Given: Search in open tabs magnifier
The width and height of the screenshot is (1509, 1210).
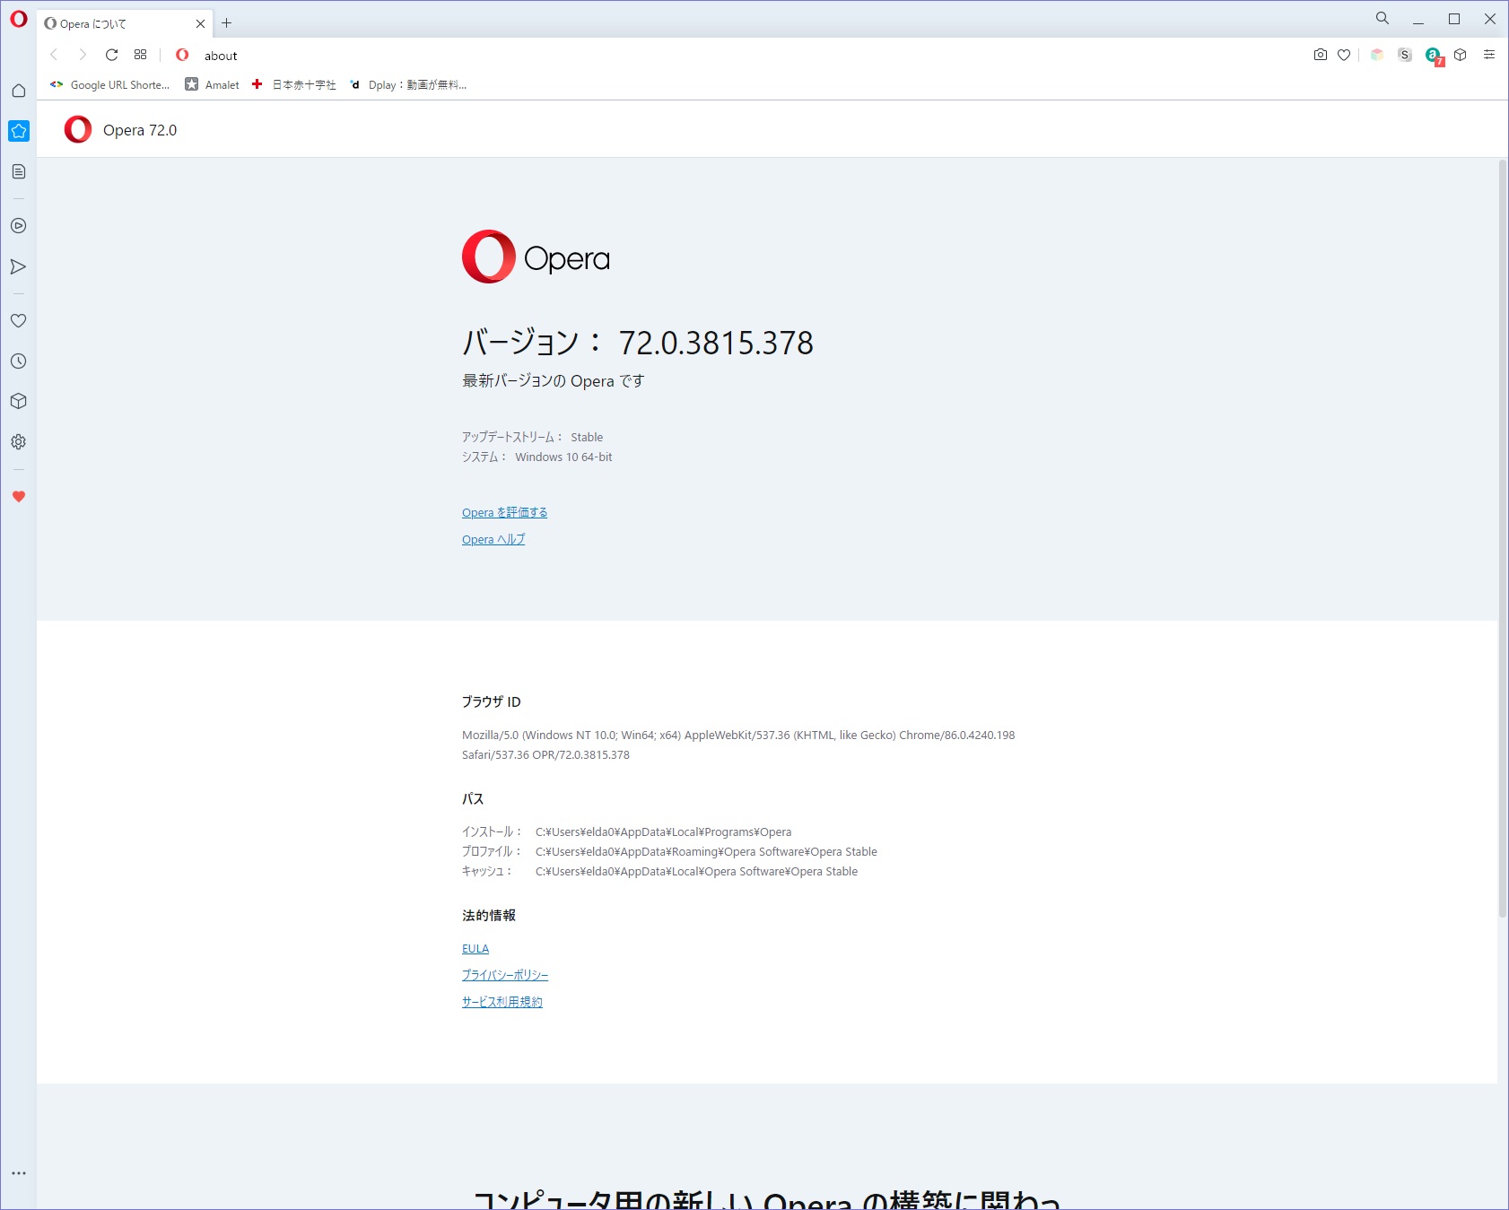Looking at the screenshot, I should click(1383, 18).
